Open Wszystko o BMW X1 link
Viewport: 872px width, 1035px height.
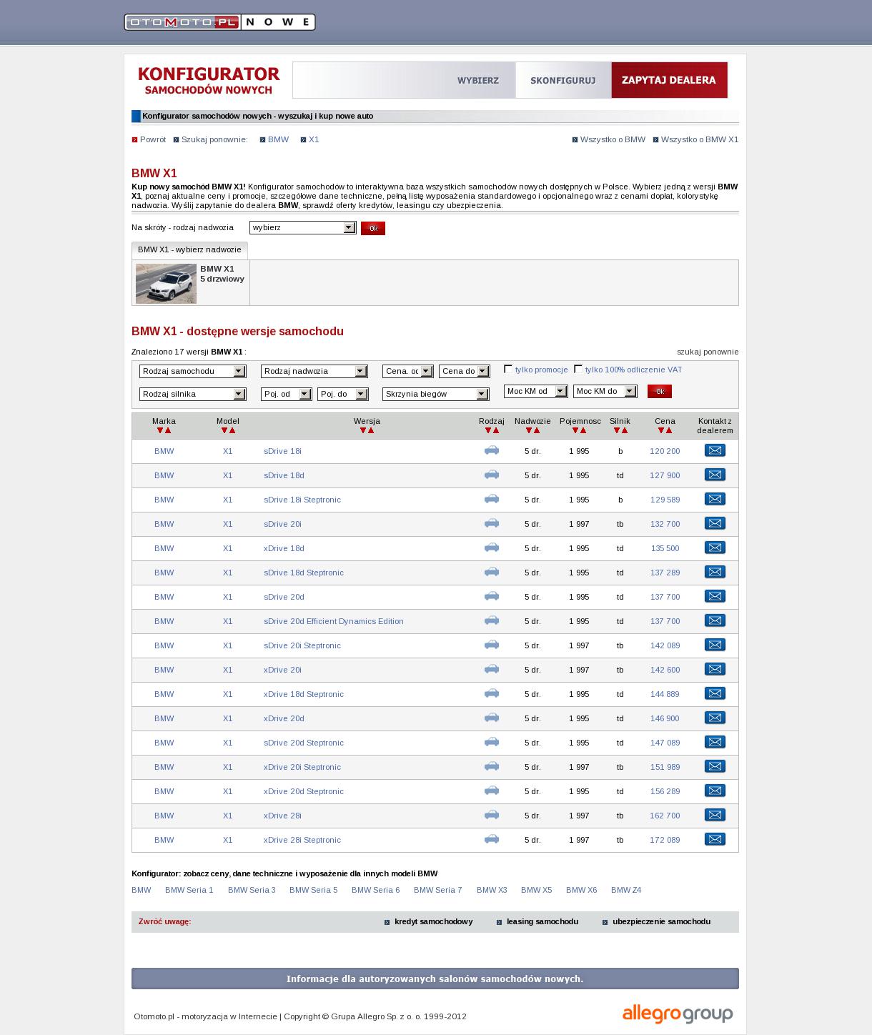click(700, 139)
